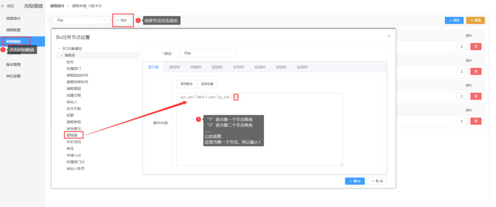The height and width of the screenshot is (207, 496).
Task: Select 审批意见 in the attribute tree
Action: tap(74, 128)
